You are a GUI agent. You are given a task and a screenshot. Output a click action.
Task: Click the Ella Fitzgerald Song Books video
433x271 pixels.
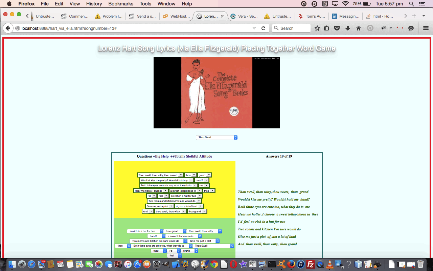click(x=216, y=93)
